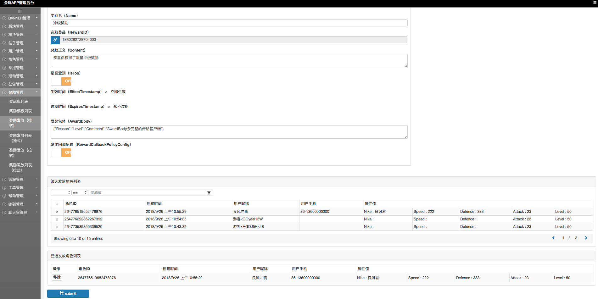Uncheck the 立即生效 checkbox
The width and height of the screenshot is (598, 299).
coord(106,92)
